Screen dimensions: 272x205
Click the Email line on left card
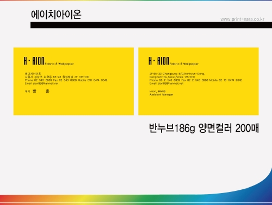(x=41, y=84)
